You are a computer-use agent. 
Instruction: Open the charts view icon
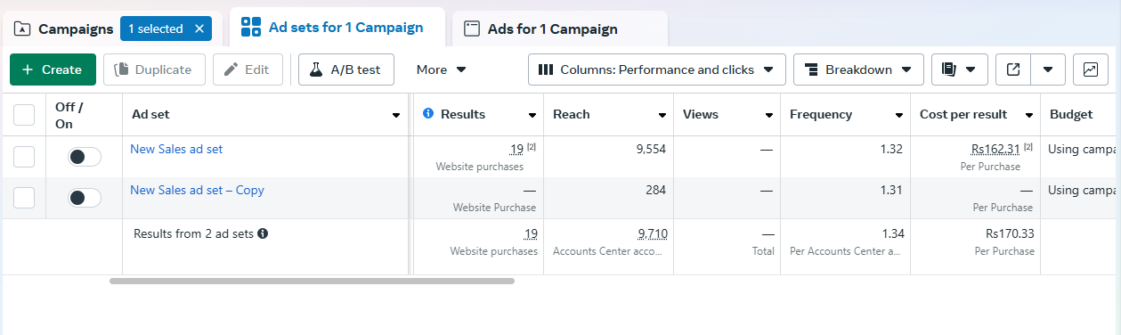coord(1091,69)
